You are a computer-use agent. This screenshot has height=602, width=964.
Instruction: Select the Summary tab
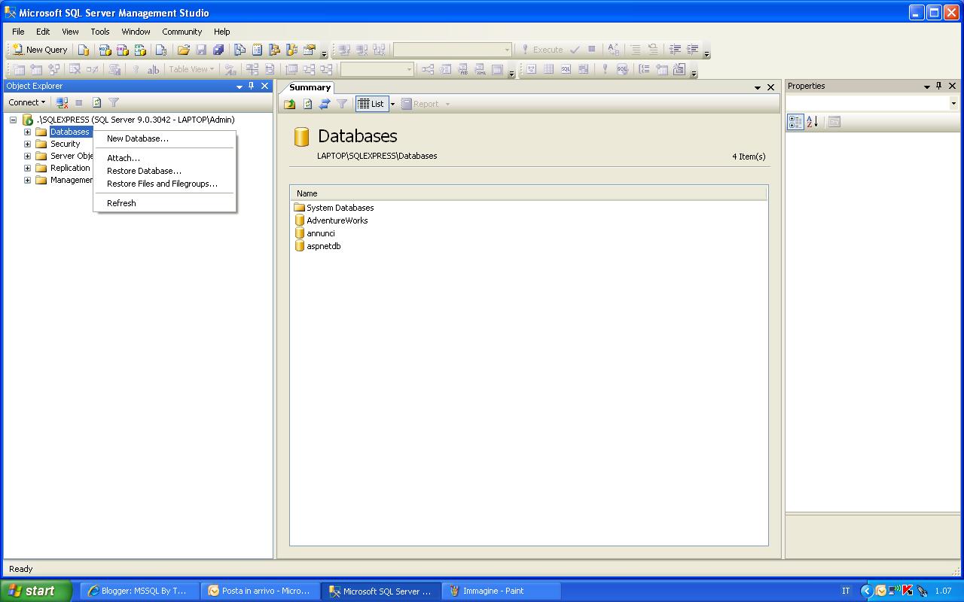click(x=310, y=87)
